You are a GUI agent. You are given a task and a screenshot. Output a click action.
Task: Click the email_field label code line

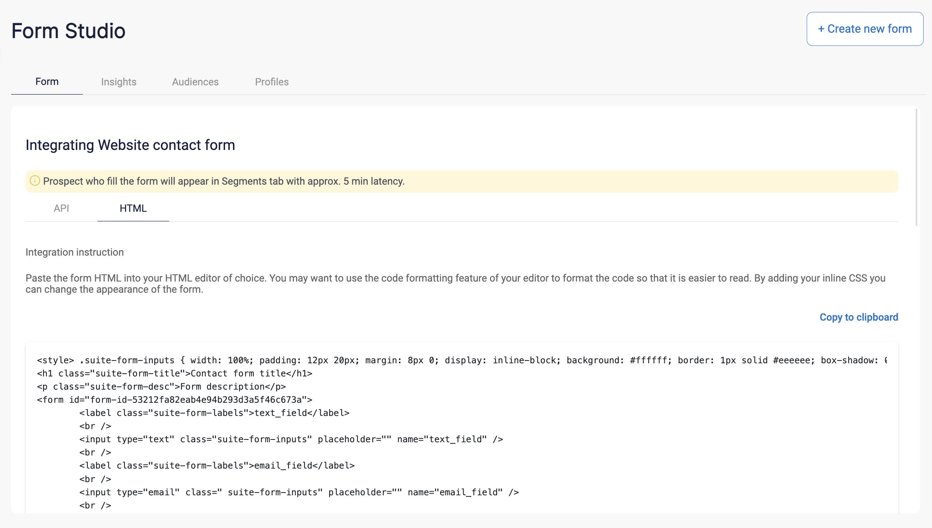click(217, 466)
